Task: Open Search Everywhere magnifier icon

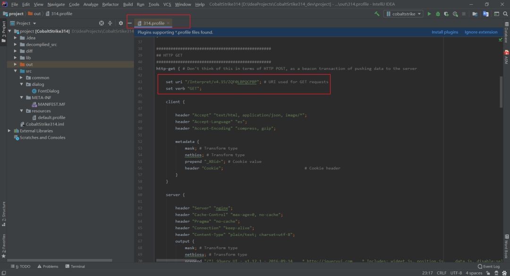Action: click(x=505, y=14)
